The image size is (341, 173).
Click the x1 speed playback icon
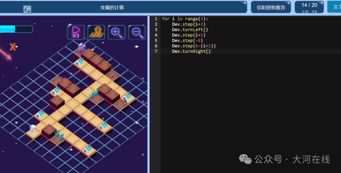(x=76, y=32)
